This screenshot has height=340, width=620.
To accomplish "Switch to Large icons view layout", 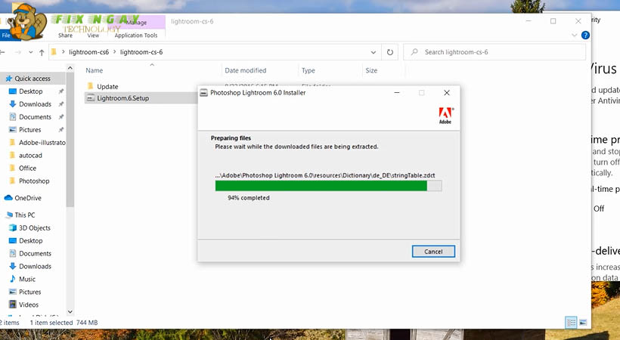I will [x=583, y=323].
